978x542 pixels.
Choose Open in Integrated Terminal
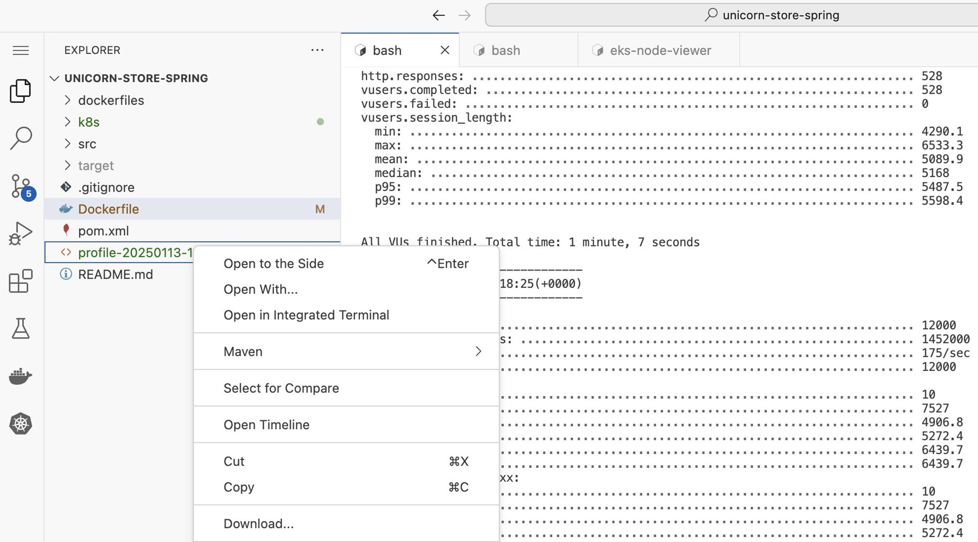click(346, 315)
